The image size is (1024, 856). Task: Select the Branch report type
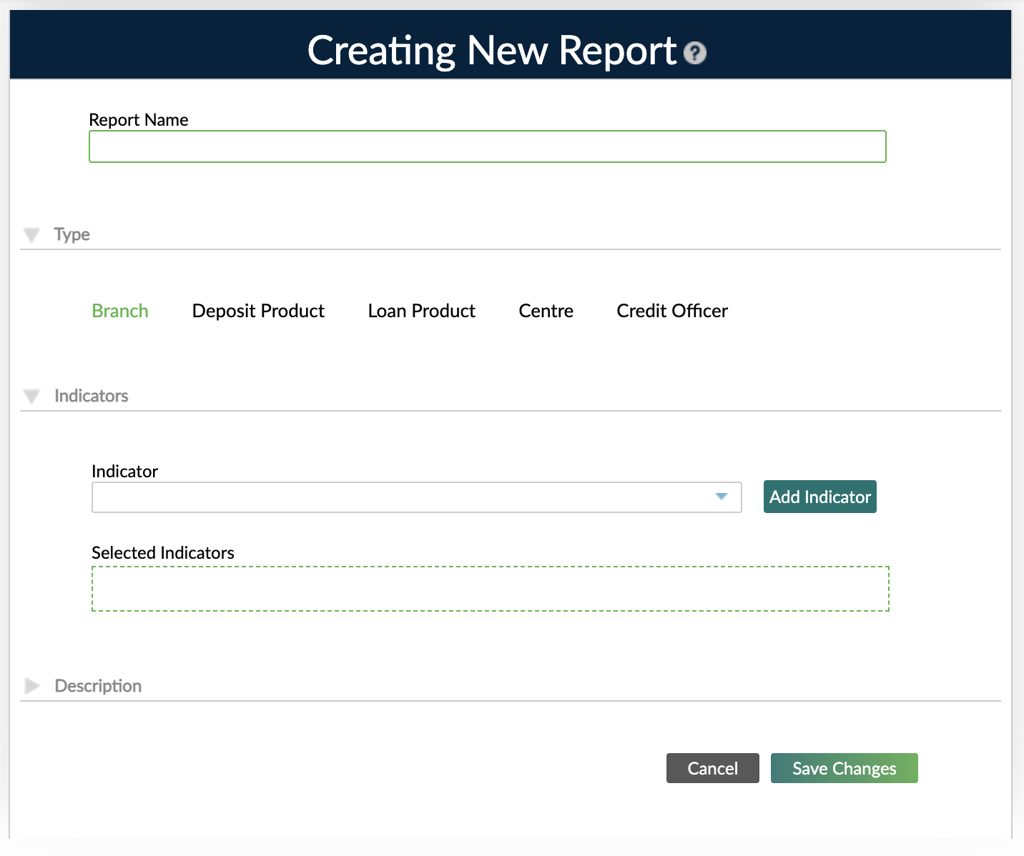(119, 311)
